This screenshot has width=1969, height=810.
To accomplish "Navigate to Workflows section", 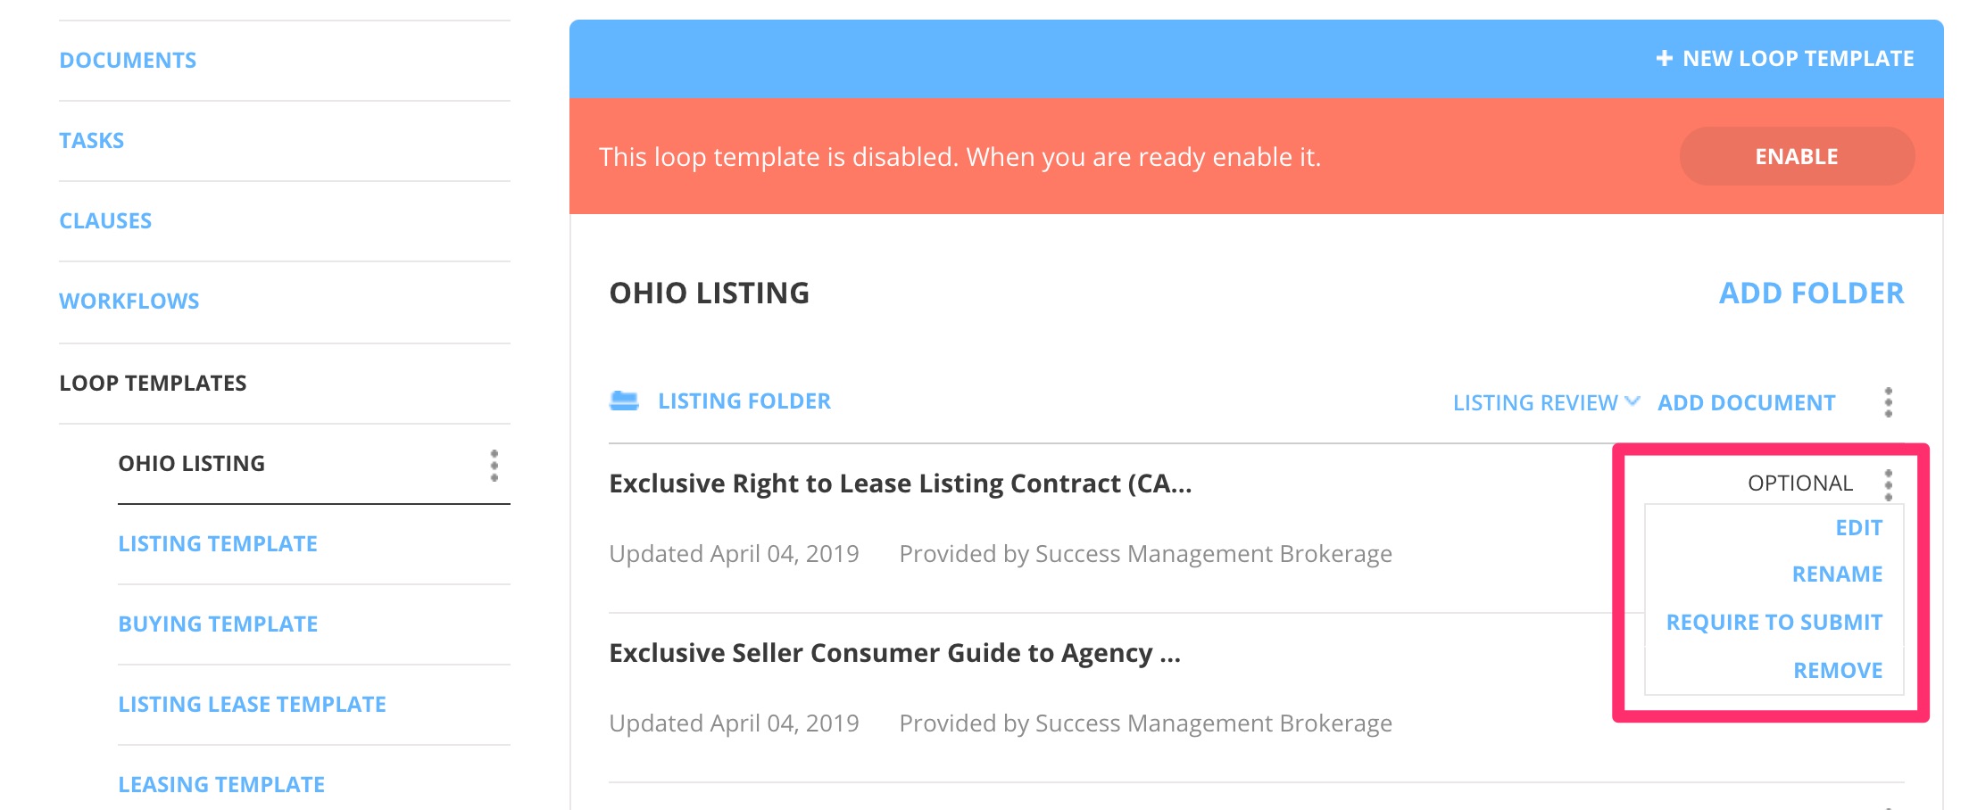I will [129, 302].
